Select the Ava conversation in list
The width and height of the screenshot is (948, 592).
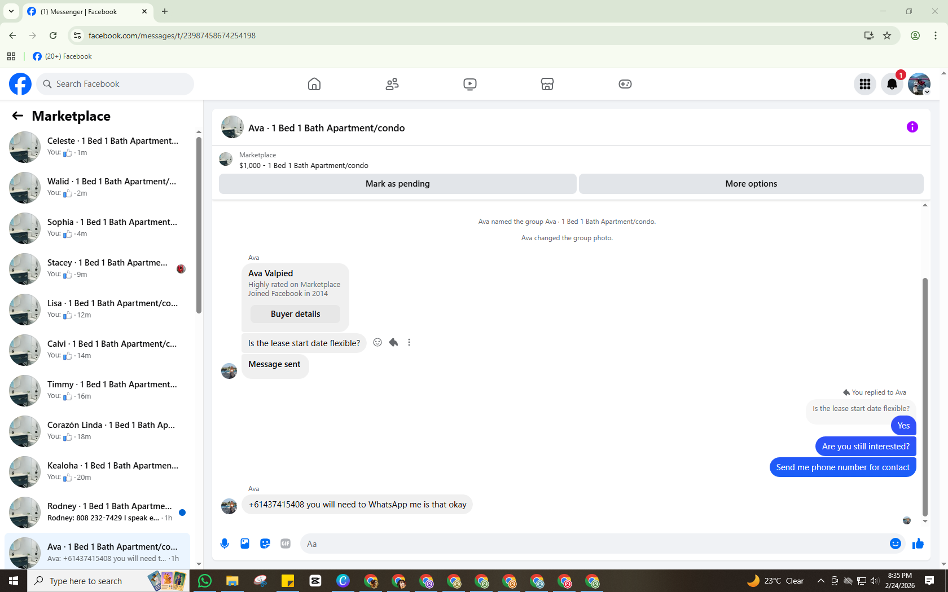point(98,551)
